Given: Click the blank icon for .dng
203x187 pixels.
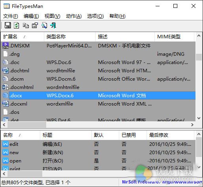Looking at the screenshot, I should tap(6, 54).
